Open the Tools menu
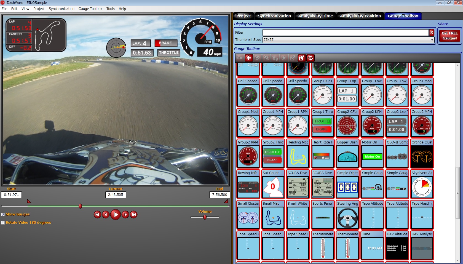 111,9
